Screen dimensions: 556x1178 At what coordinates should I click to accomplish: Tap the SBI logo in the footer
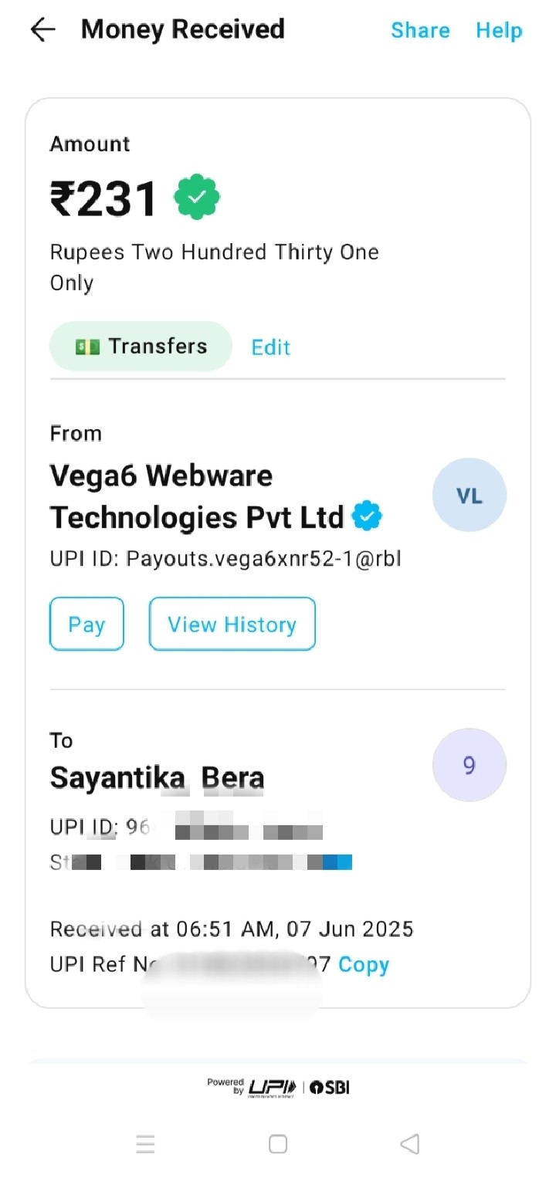coord(330,1087)
